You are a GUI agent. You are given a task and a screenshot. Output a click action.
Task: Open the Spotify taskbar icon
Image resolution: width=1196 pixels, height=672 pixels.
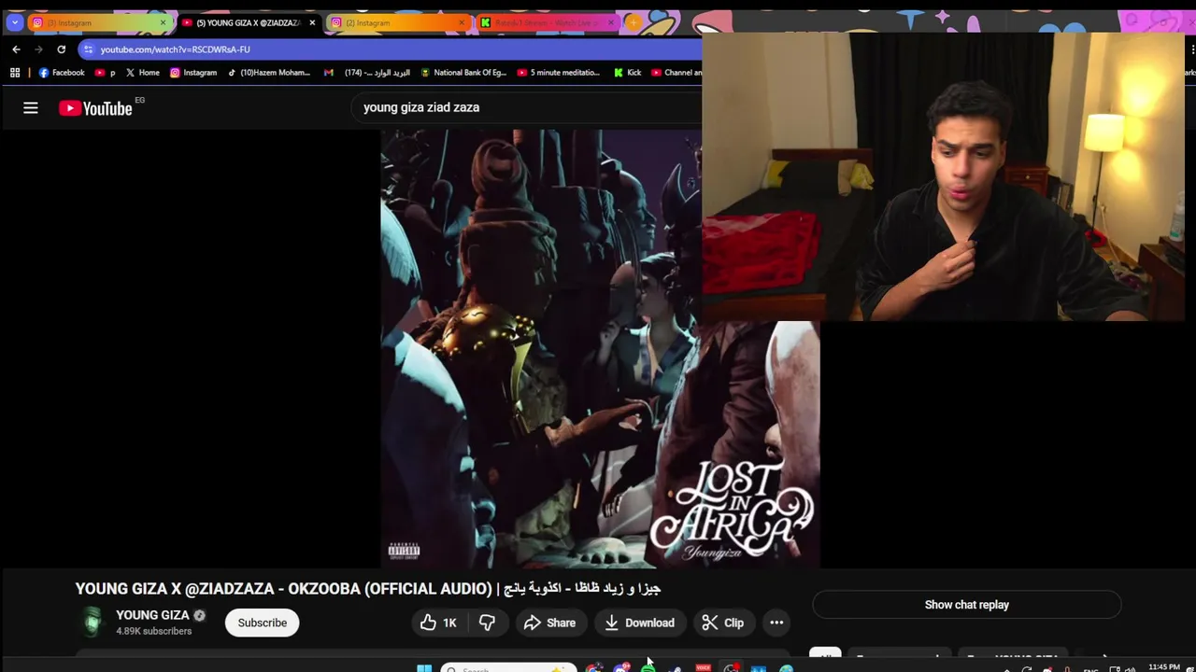(x=648, y=668)
